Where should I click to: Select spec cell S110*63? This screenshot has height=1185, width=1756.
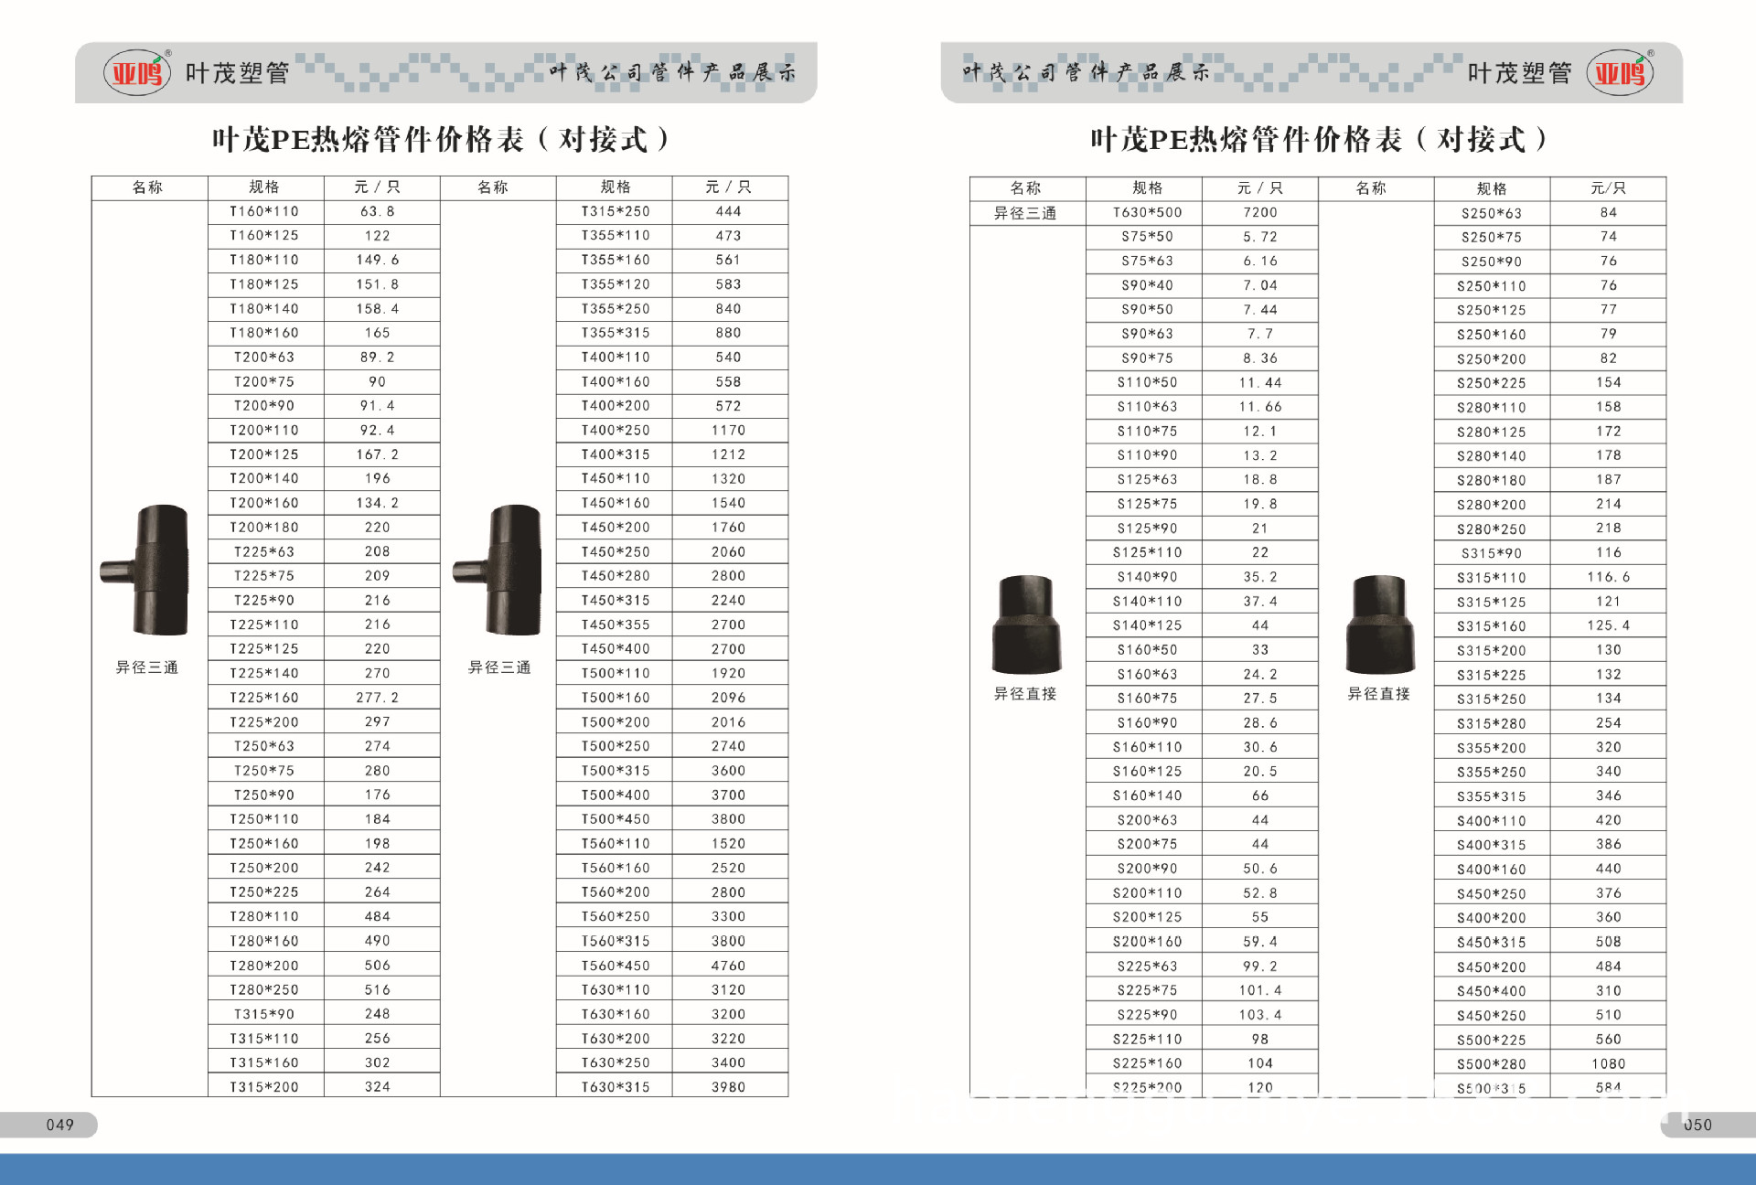(1144, 407)
